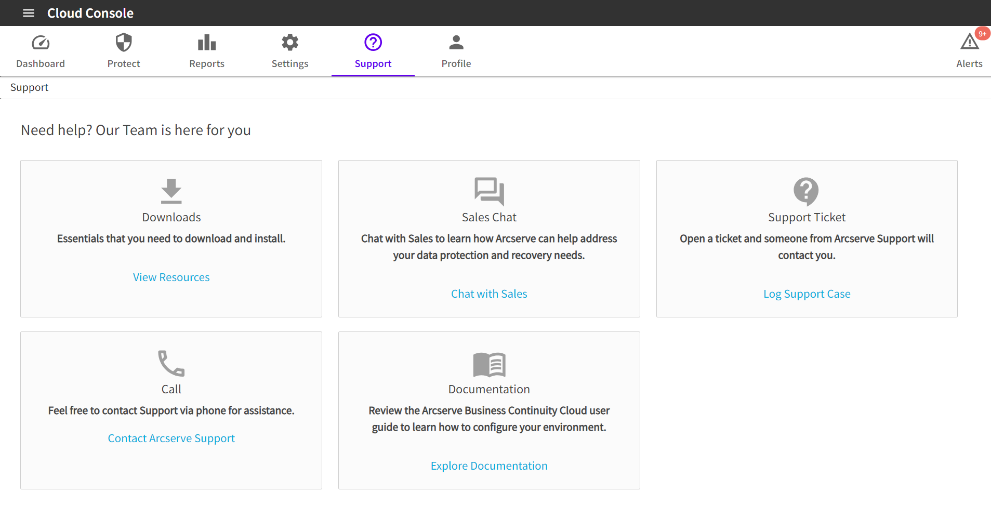991x505 pixels.
Task: Switch to the Reports tab
Action: (207, 51)
